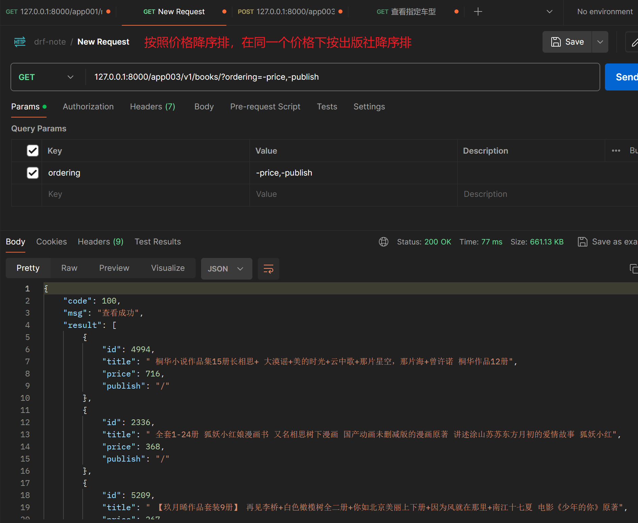Switch to POST 127.0.0.1:8000/app003 tab
638x523 pixels.
[x=290, y=12]
